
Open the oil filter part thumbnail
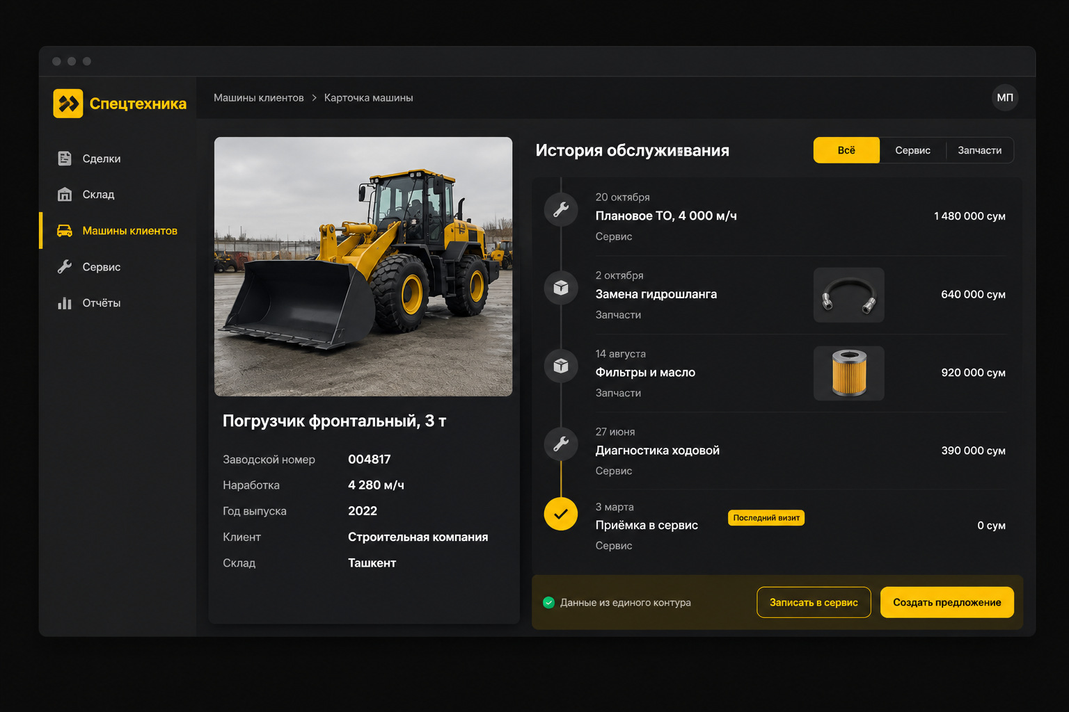coord(849,373)
